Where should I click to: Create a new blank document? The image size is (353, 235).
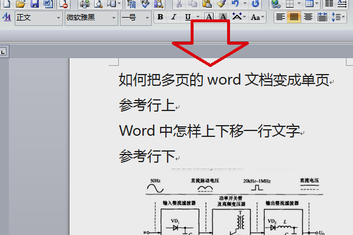pos(6,4)
